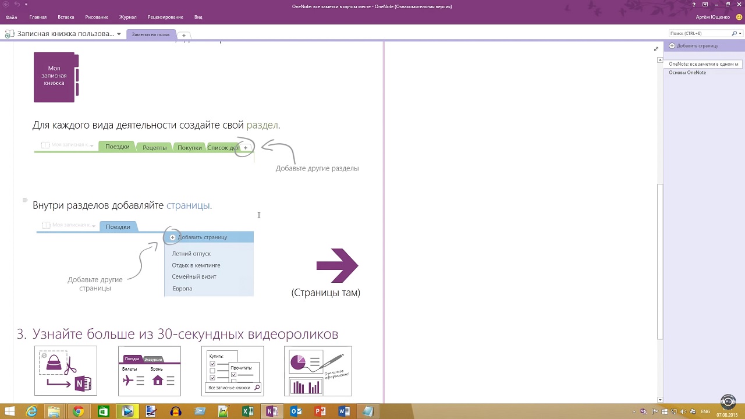The height and width of the screenshot is (419, 745).
Task: Switch to the Рисование ribbon tab
Action: point(97,17)
